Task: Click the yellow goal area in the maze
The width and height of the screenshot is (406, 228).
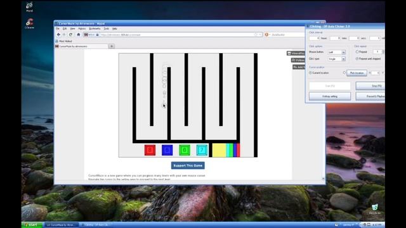Action: [x=219, y=150]
